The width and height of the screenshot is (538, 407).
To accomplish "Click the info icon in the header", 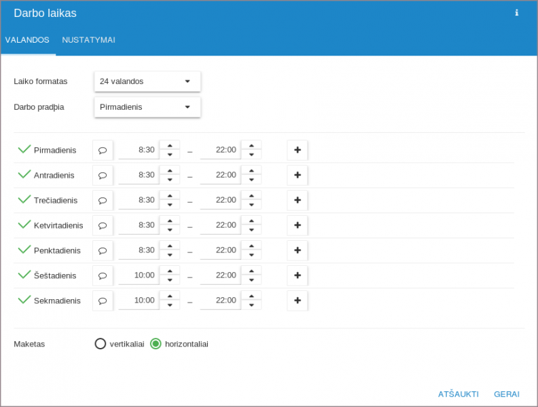I will pyautogui.click(x=516, y=13).
